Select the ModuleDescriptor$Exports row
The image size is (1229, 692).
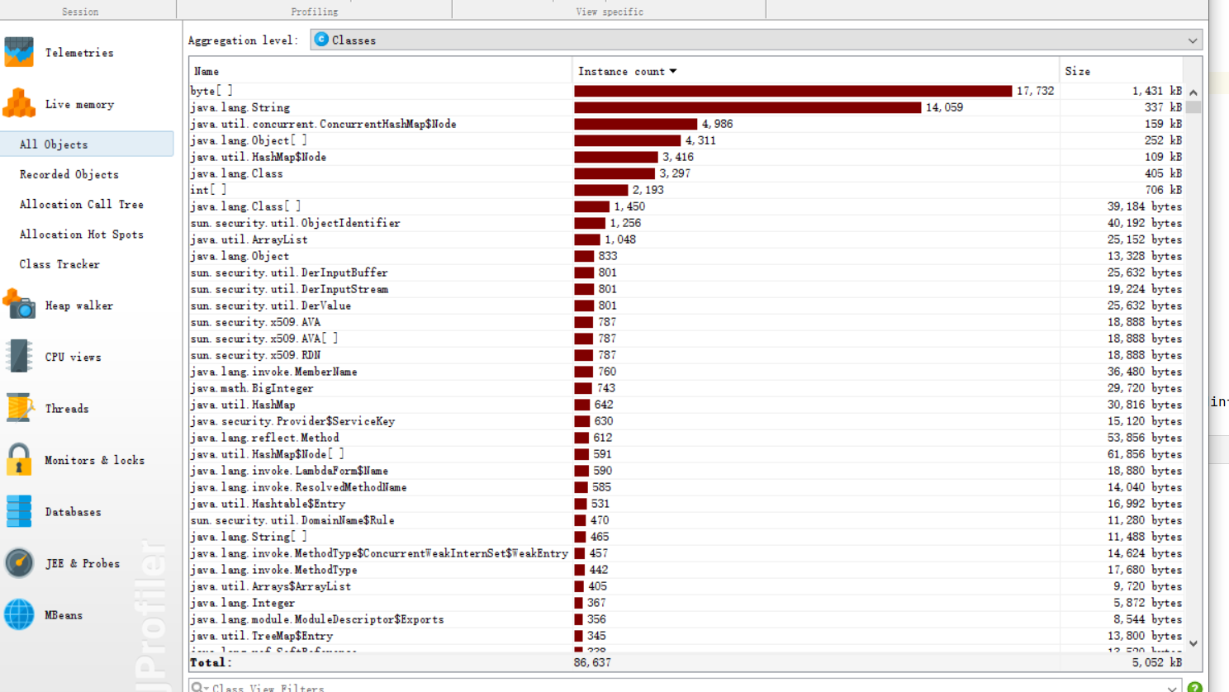686,619
